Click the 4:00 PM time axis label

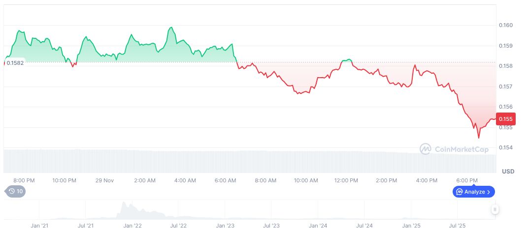pyautogui.click(x=427, y=180)
